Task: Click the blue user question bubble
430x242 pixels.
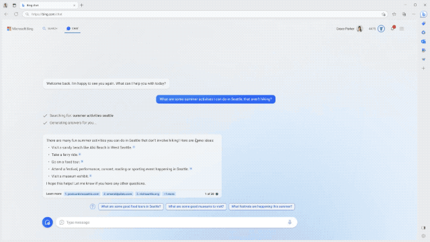Action: [x=216, y=99]
